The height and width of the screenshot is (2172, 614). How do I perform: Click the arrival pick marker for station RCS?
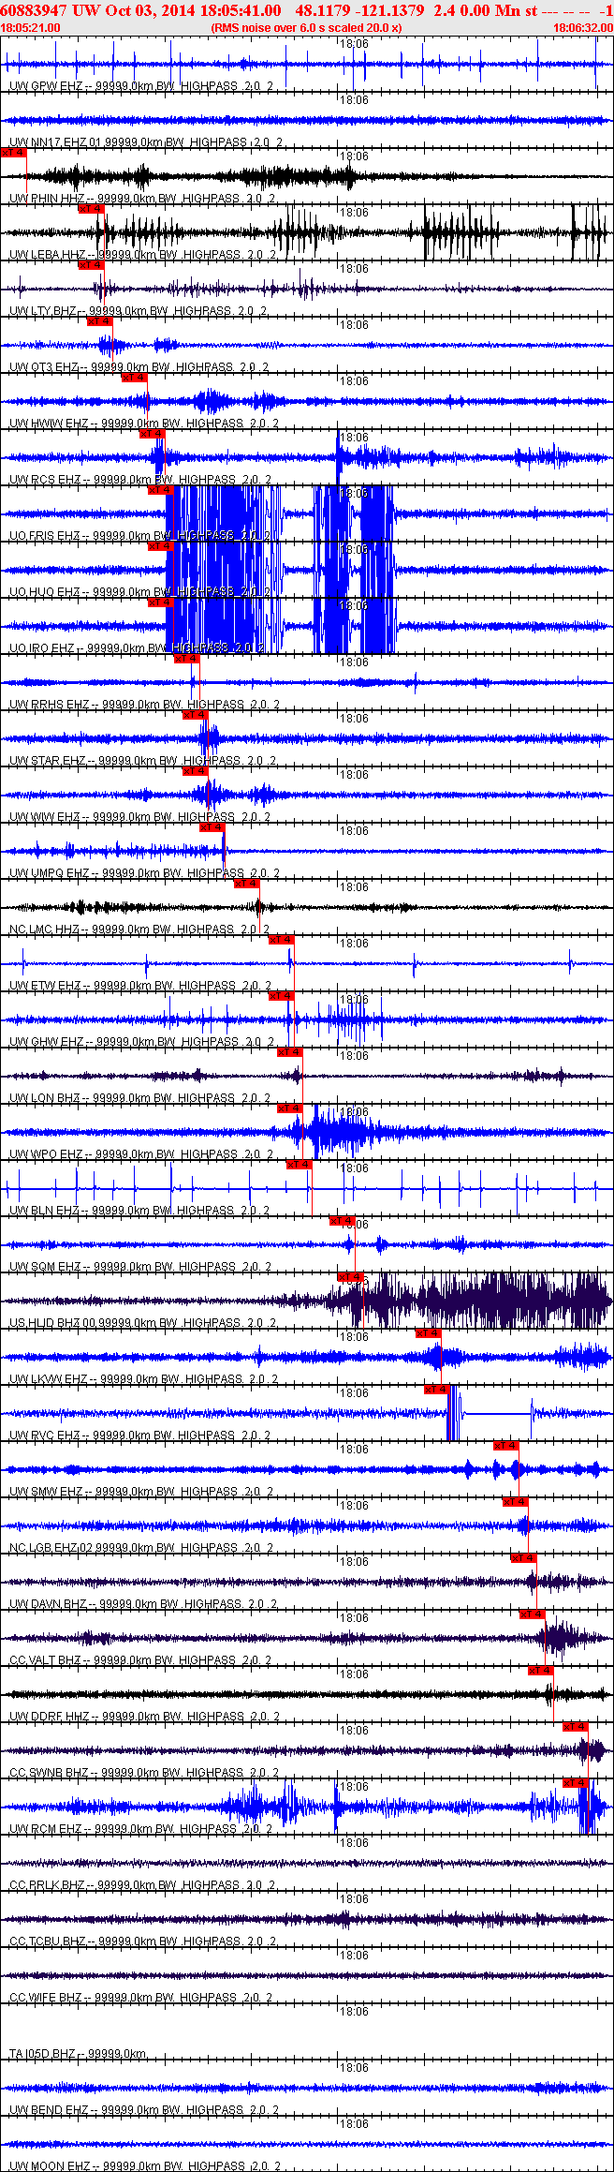click(x=152, y=433)
